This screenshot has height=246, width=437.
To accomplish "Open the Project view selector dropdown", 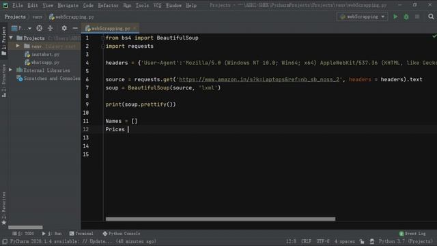I will [21, 28].
